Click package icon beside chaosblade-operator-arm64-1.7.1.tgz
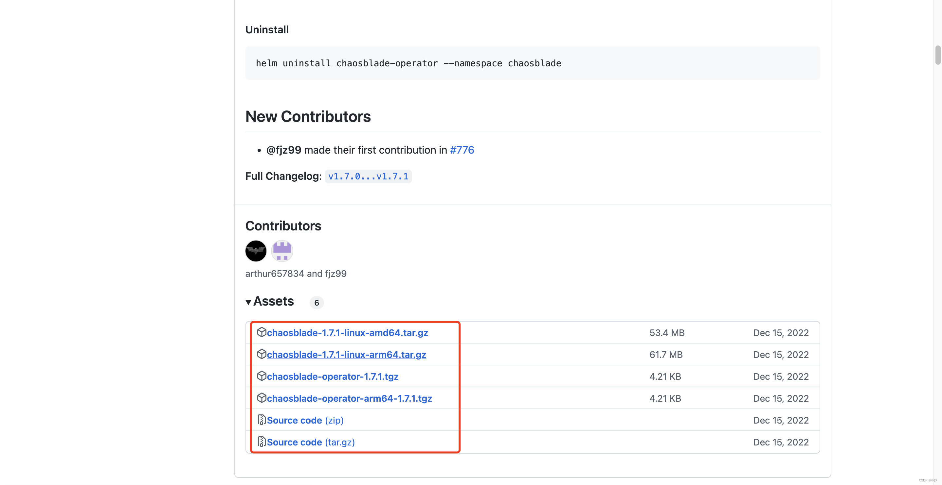Viewport: 942px width, 485px height. click(x=262, y=398)
